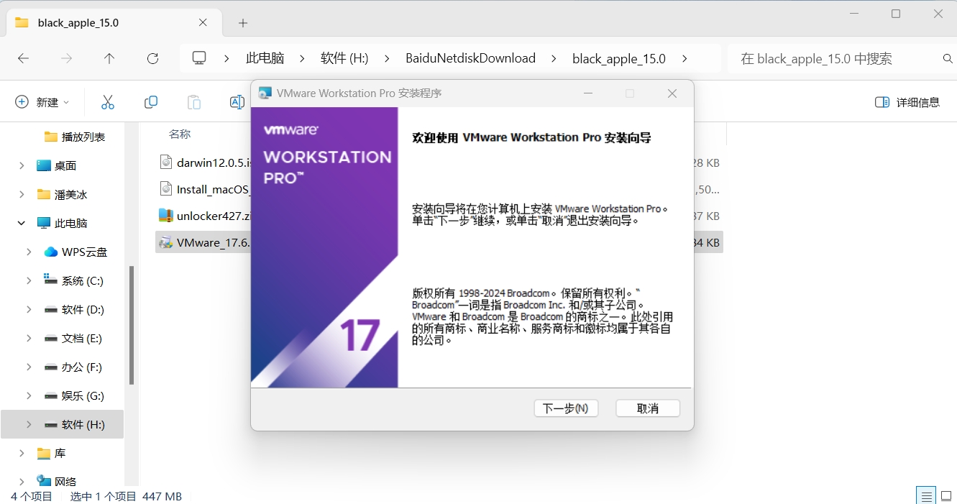Screen dimensions: 957x504
Task: Click the Cut scissors icon
Action: [108, 102]
